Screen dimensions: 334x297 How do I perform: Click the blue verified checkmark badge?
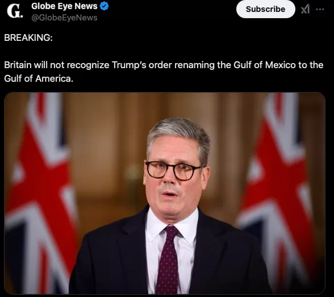tap(104, 6)
